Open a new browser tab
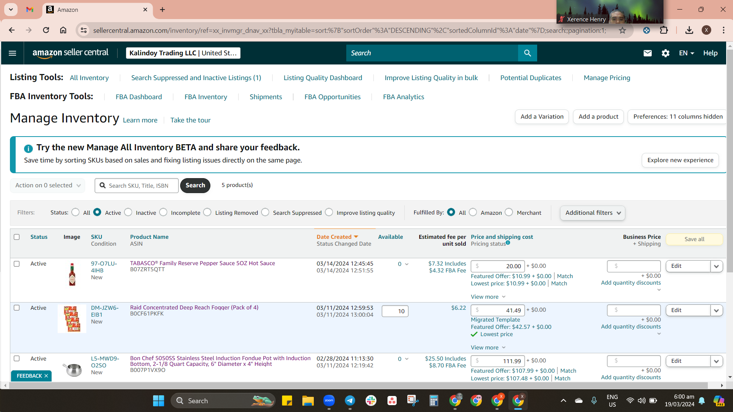 coord(162,10)
